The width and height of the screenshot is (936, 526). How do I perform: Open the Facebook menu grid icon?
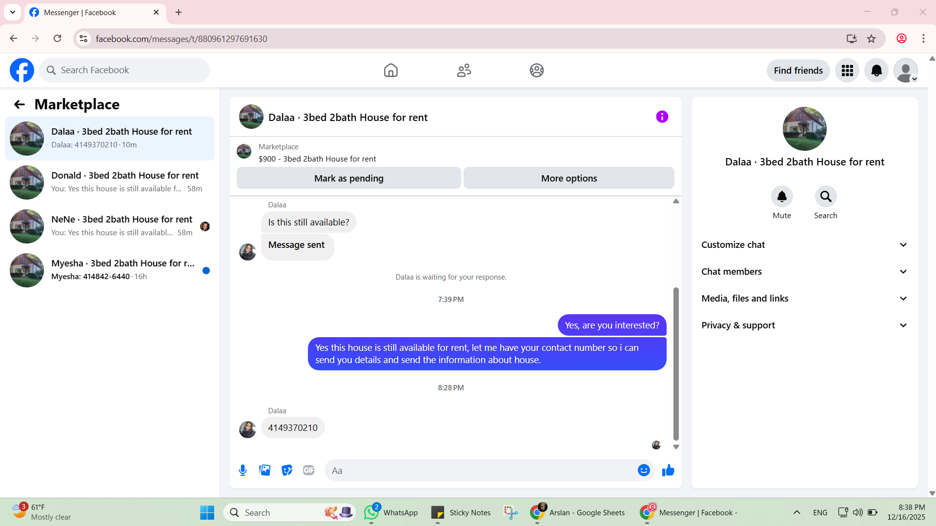pos(847,70)
